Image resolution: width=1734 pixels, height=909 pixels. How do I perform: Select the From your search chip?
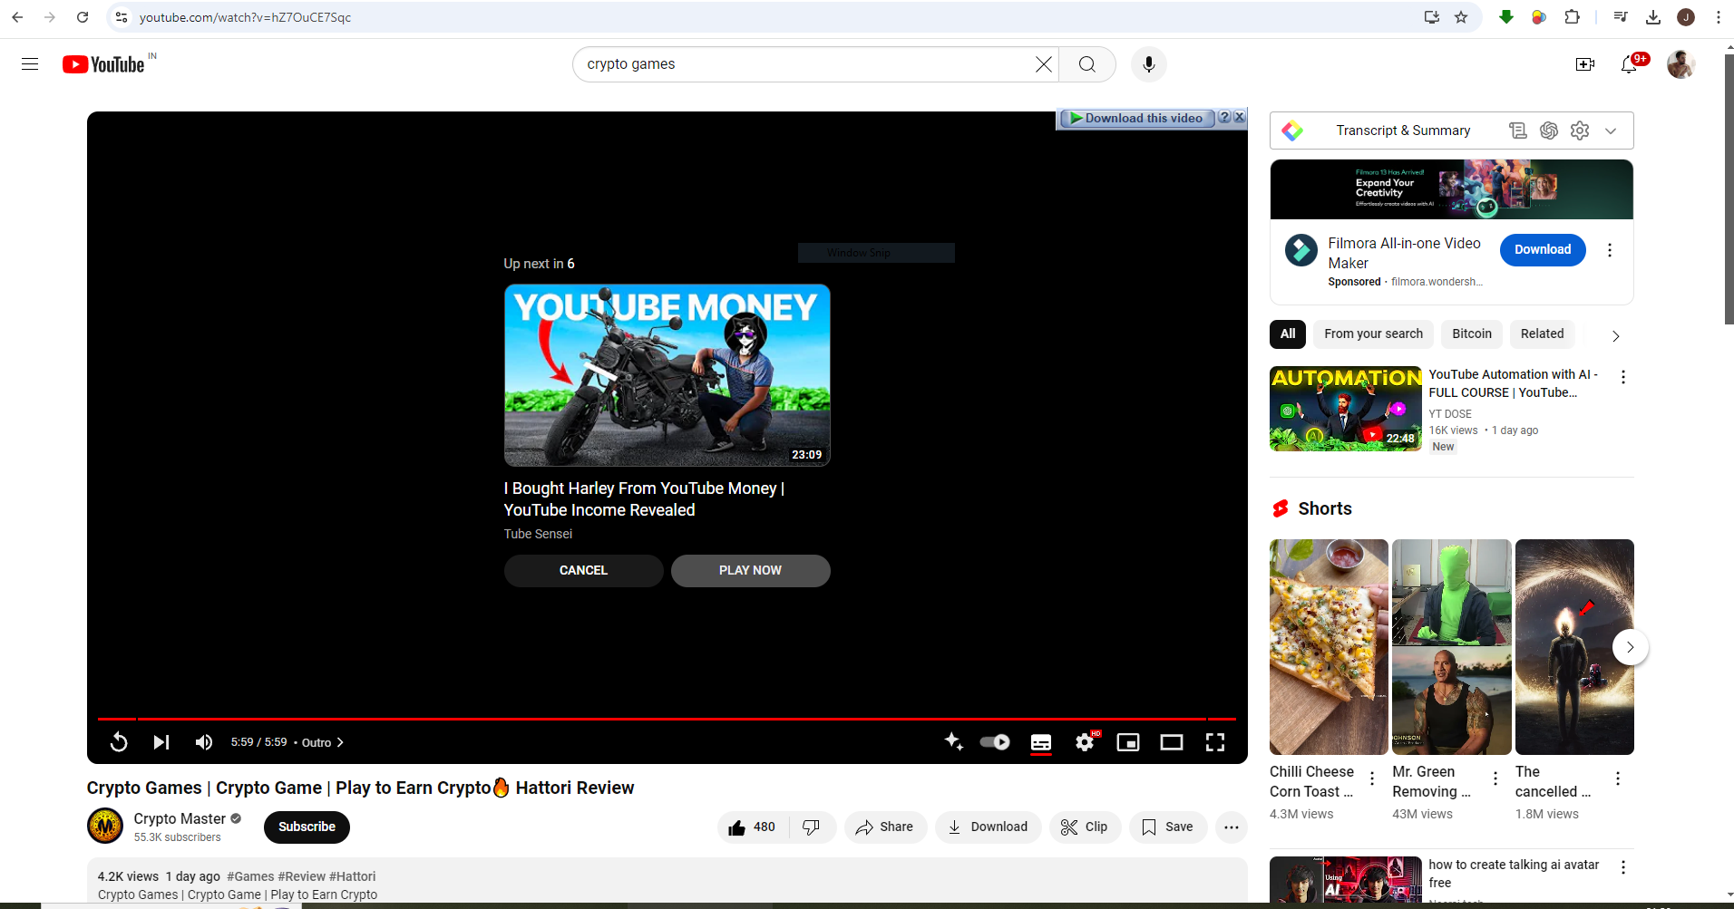click(1373, 334)
